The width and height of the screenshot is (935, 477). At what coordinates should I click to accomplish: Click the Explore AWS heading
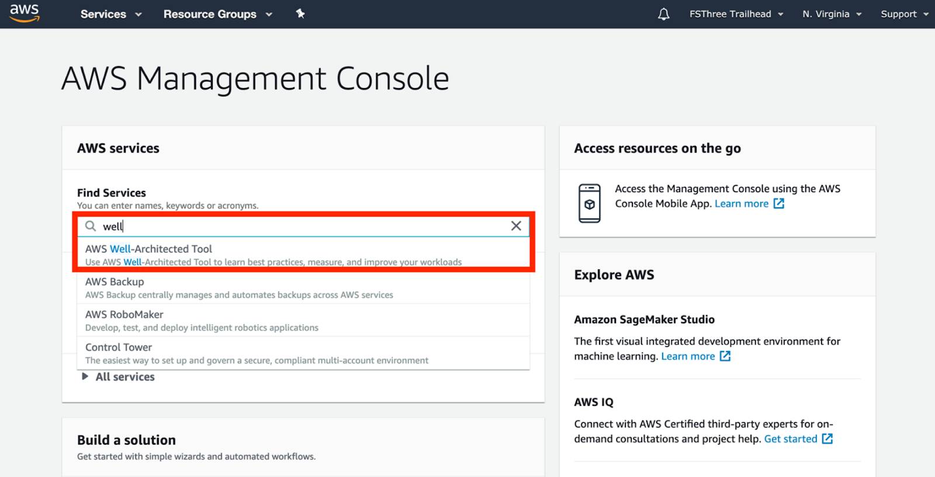(x=614, y=275)
